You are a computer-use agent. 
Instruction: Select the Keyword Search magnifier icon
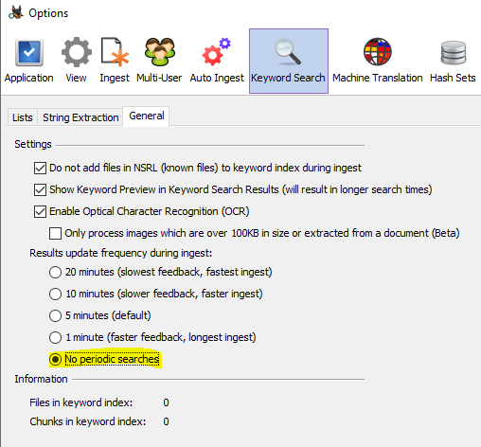pos(288,52)
